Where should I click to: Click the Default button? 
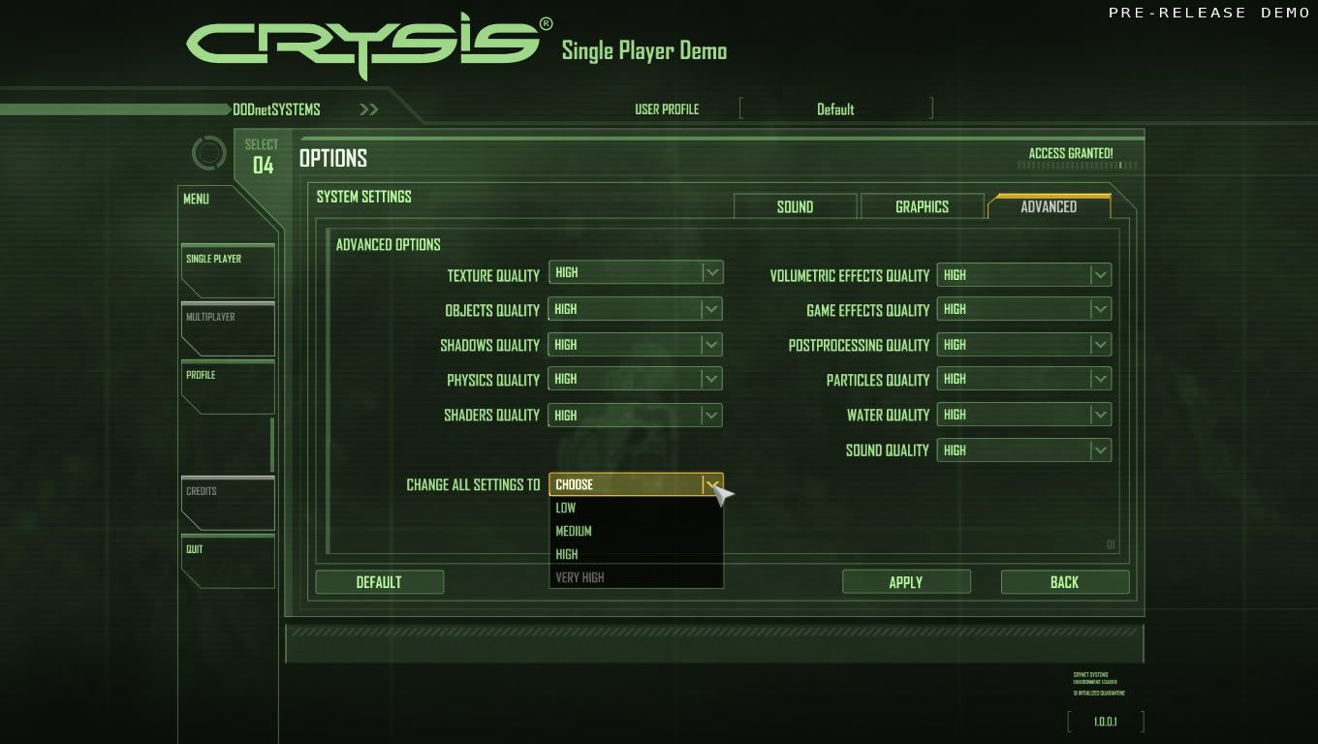pos(379,581)
